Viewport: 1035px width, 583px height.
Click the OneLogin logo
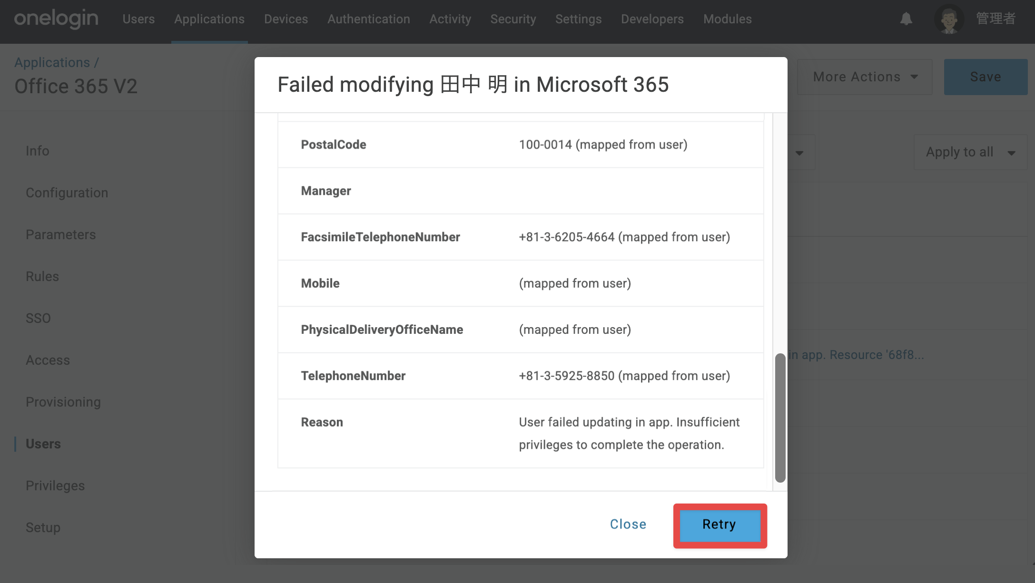click(56, 19)
